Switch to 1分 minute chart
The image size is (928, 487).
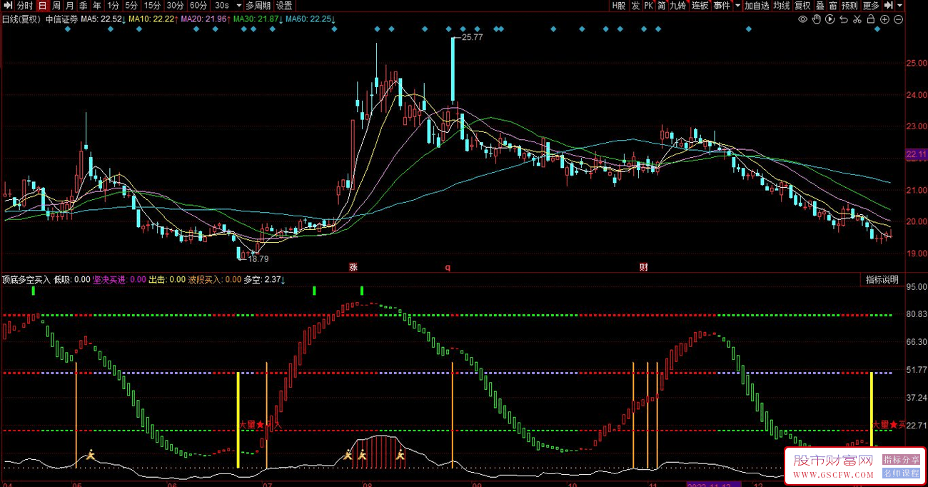pyautogui.click(x=113, y=6)
